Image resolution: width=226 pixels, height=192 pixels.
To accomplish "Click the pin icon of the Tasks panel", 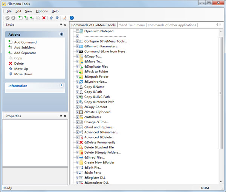I will pyautogui.click(x=61, y=25).
